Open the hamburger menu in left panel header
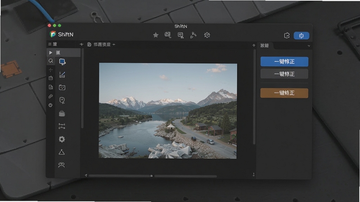Image resolution: width=360 pixels, height=202 pixels. pyautogui.click(x=50, y=44)
